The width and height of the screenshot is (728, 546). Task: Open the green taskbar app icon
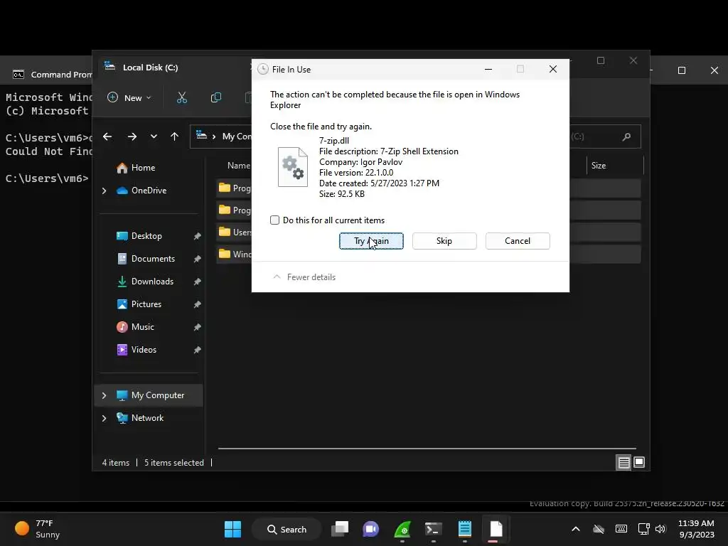[402, 529]
